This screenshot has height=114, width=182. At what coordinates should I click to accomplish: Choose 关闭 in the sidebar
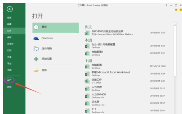(x=9, y=70)
